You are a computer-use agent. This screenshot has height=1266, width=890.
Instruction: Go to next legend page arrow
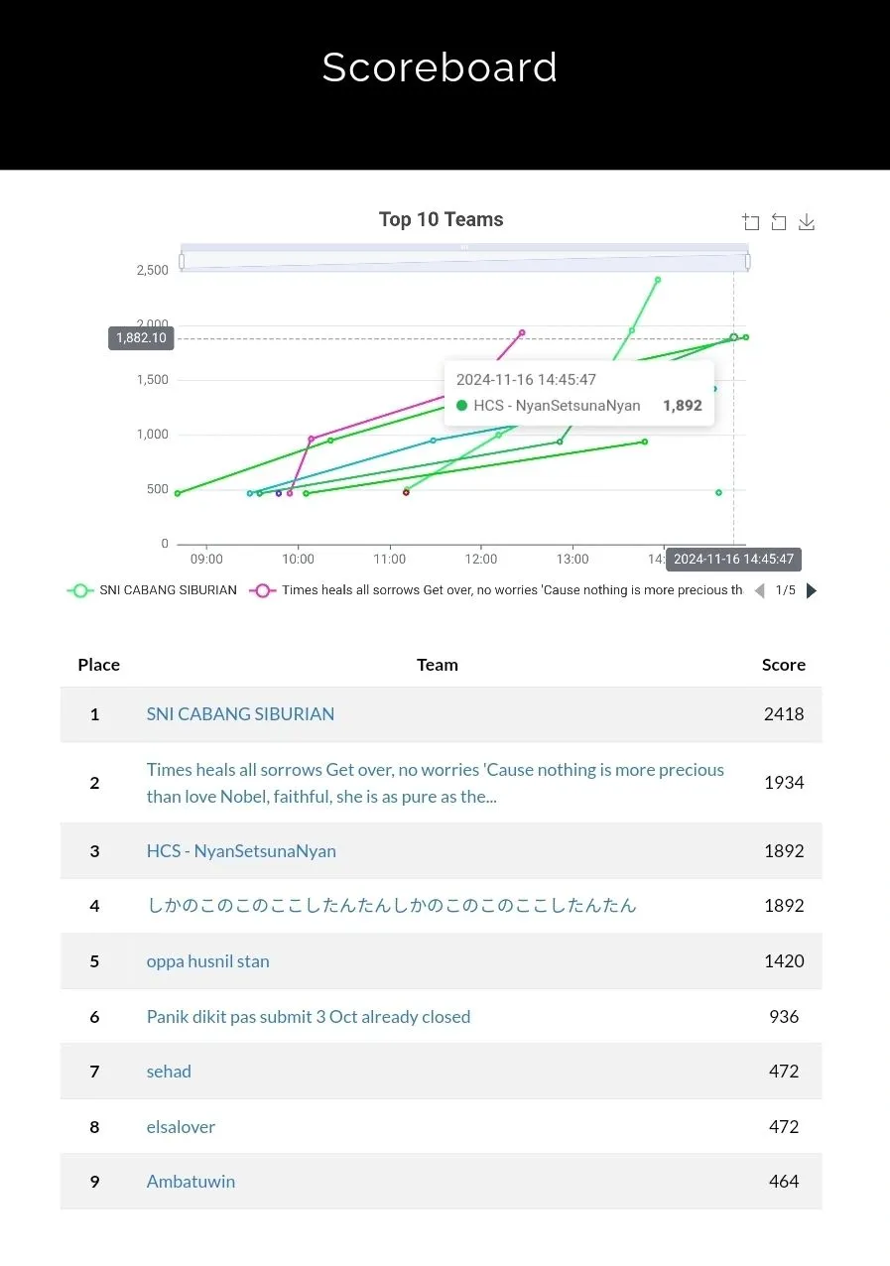click(x=812, y=590)
